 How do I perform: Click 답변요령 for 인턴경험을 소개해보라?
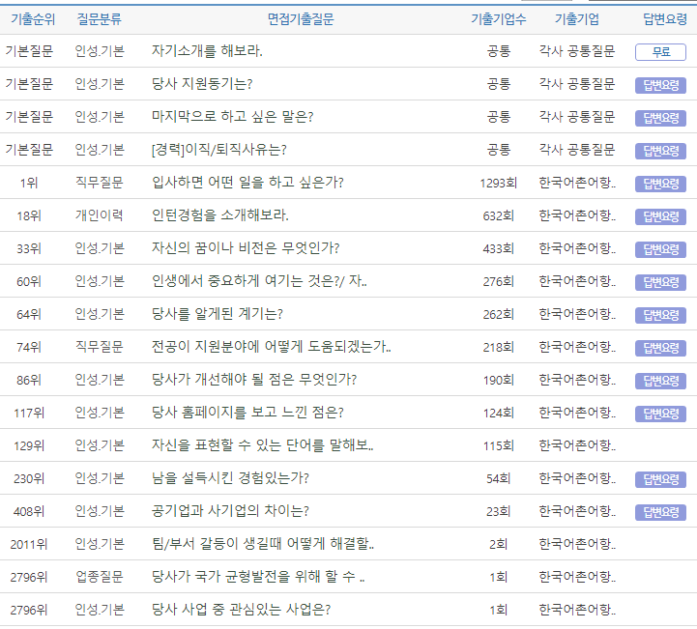tap(660, 216)
